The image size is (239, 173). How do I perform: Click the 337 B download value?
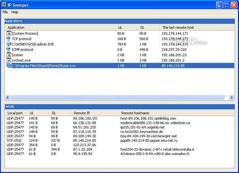[x=55, y=140]
